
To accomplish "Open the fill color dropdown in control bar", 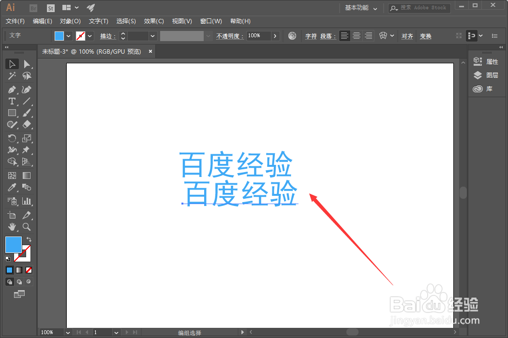I will tap(68, 35).
